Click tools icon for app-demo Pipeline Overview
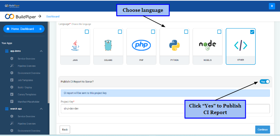The image size is (280, 136). click(12, 66)
